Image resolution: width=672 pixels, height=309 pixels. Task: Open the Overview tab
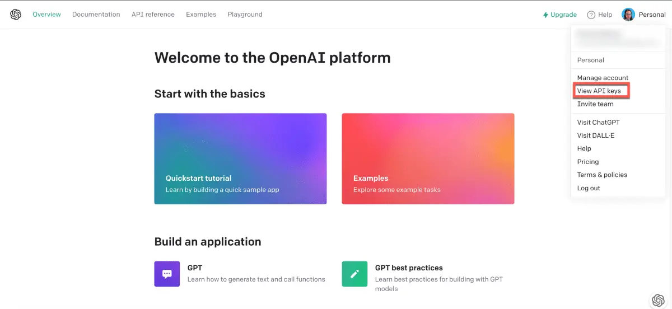pyautogui.click(x=46, y=15)
